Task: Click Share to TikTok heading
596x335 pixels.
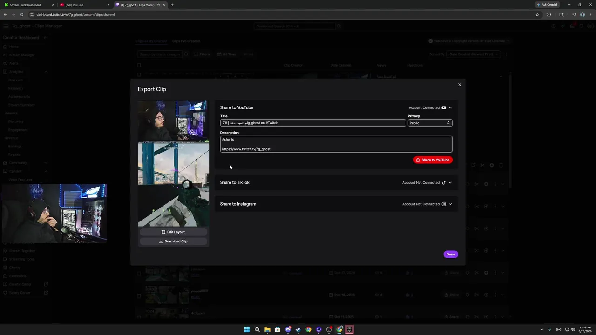Action: pyautogui.click(x=235, y=182)
